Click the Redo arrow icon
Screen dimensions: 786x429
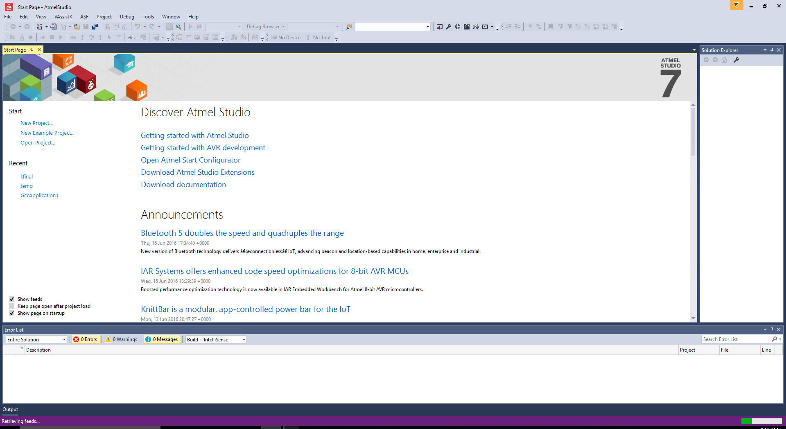[152, 27]
